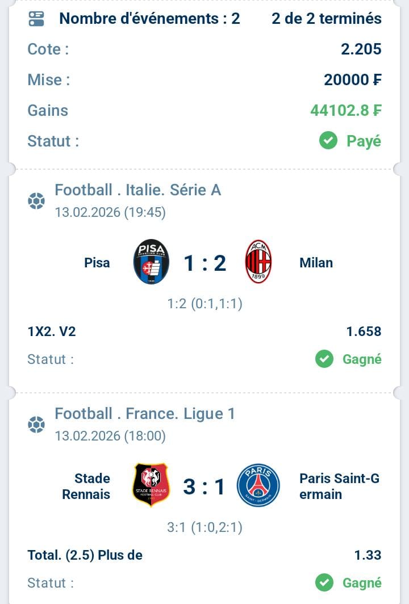Select the 1X2. V2 bet line
Image resolution: width=409 pixels, height=604 pixels.
52,332
